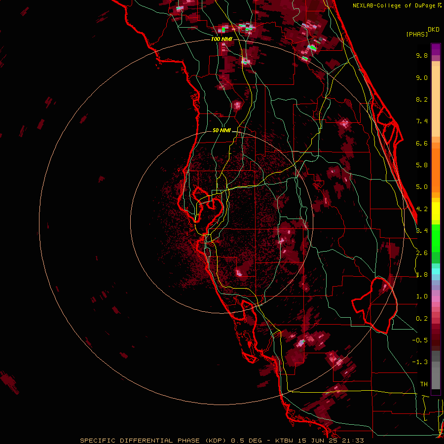Image resolution: width=444 pixels, height=444 pixels.
Task: Click the 3.4 scale value
Action: (422, 231)
